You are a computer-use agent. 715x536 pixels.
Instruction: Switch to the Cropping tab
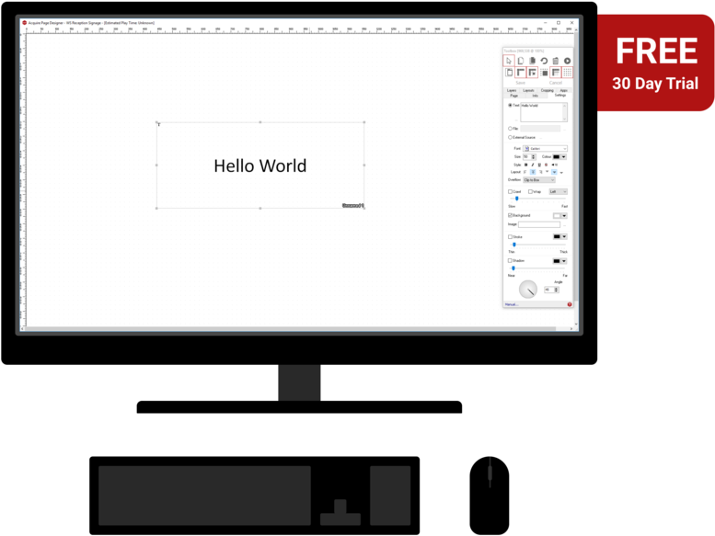[547, 90]
